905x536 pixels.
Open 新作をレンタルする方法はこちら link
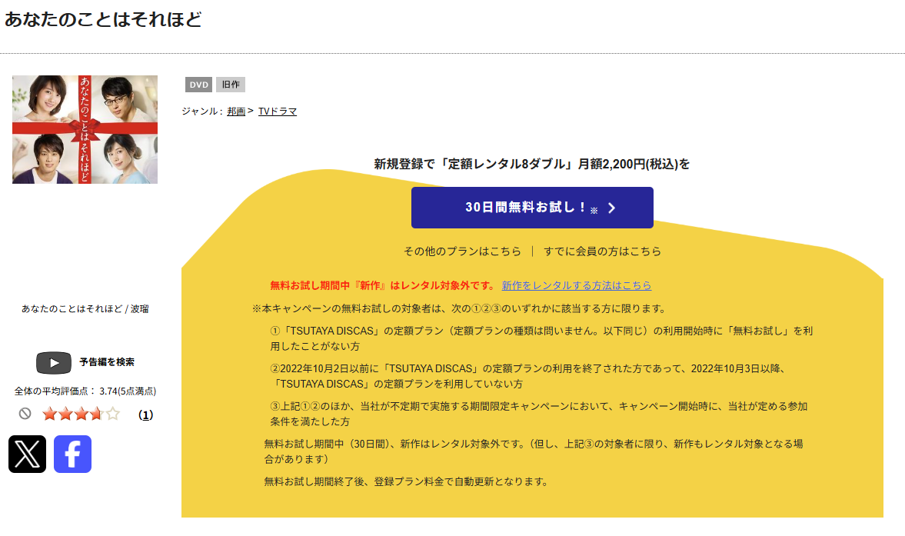(x=577, y=285)
